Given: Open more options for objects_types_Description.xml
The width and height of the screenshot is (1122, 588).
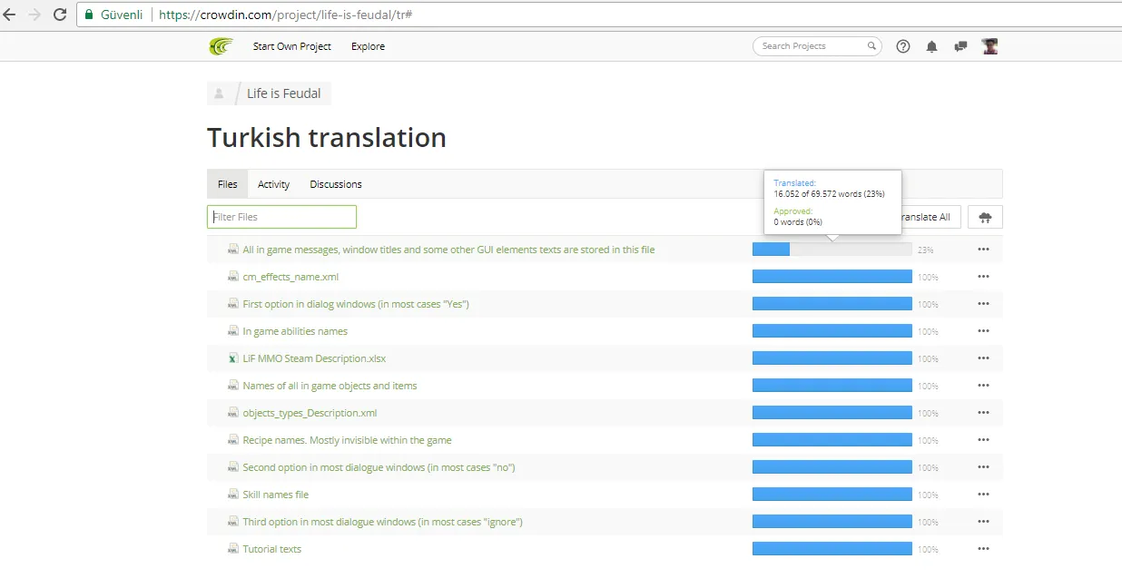Looking at the screenshot, I should (x=983, y=413).
